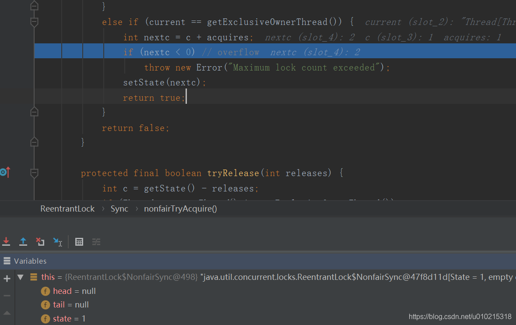Click the 'Maximum lock count exceeded' string
Viewport: 516px width, 325px height.
pos(303,67)
